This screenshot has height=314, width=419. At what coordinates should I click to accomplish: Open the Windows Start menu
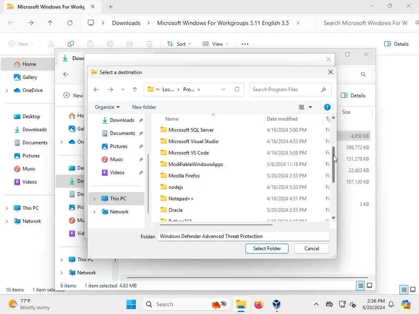(x=131, y=304)
